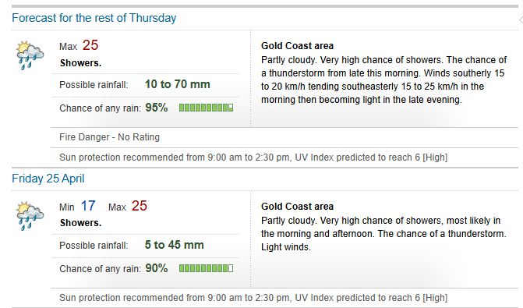Click Thursday's '10 to 70 mm' rainfall value
523x308 pixels.
tap(178, 84)
